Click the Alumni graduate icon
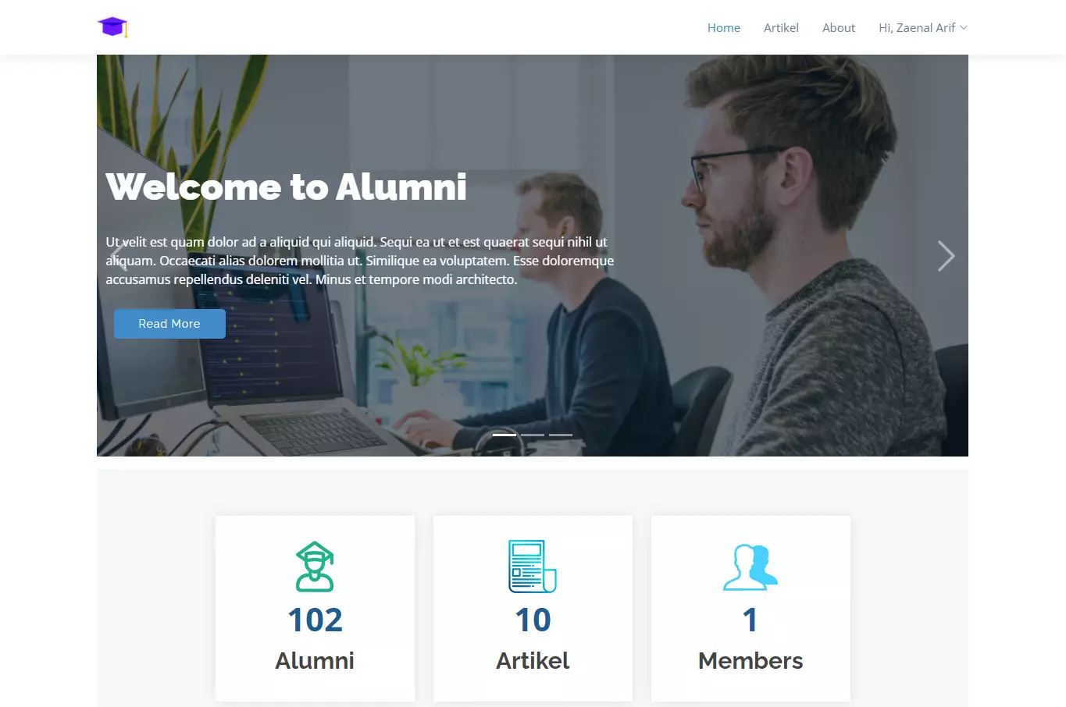1066x707 pixels. click(315, 567)
